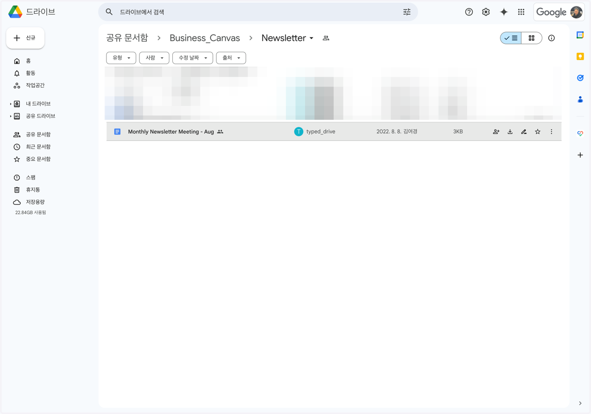The height and width of the screenshot is (414, 591).
Task: Launch the Gemini sparkle icon
Action: coord(504,12)
